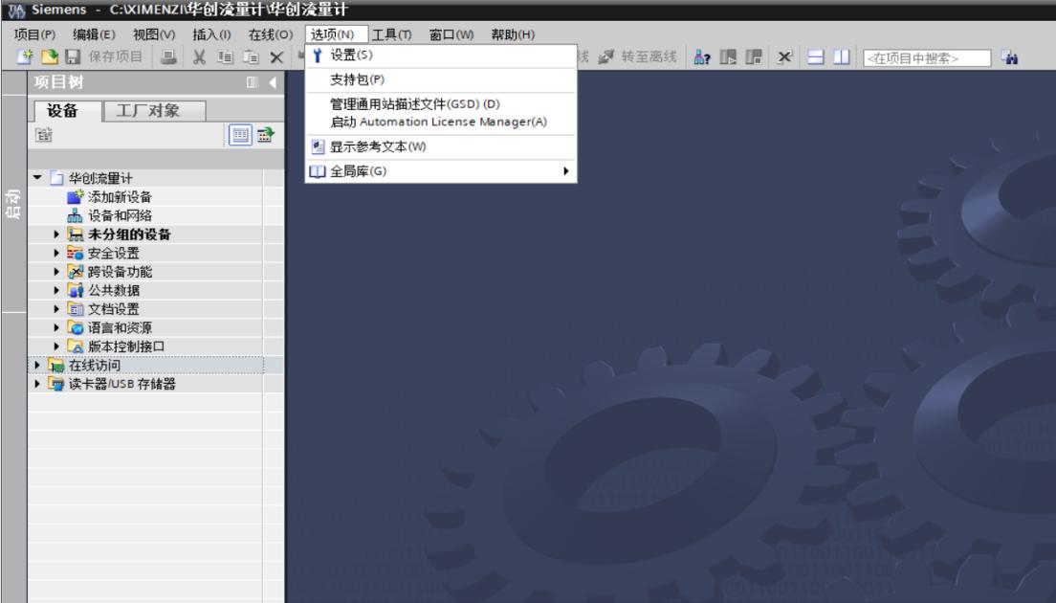Screen dimensions: 1056x603
Task: Select the 版本控制接口 tree row text
Action: pos(126,346)
